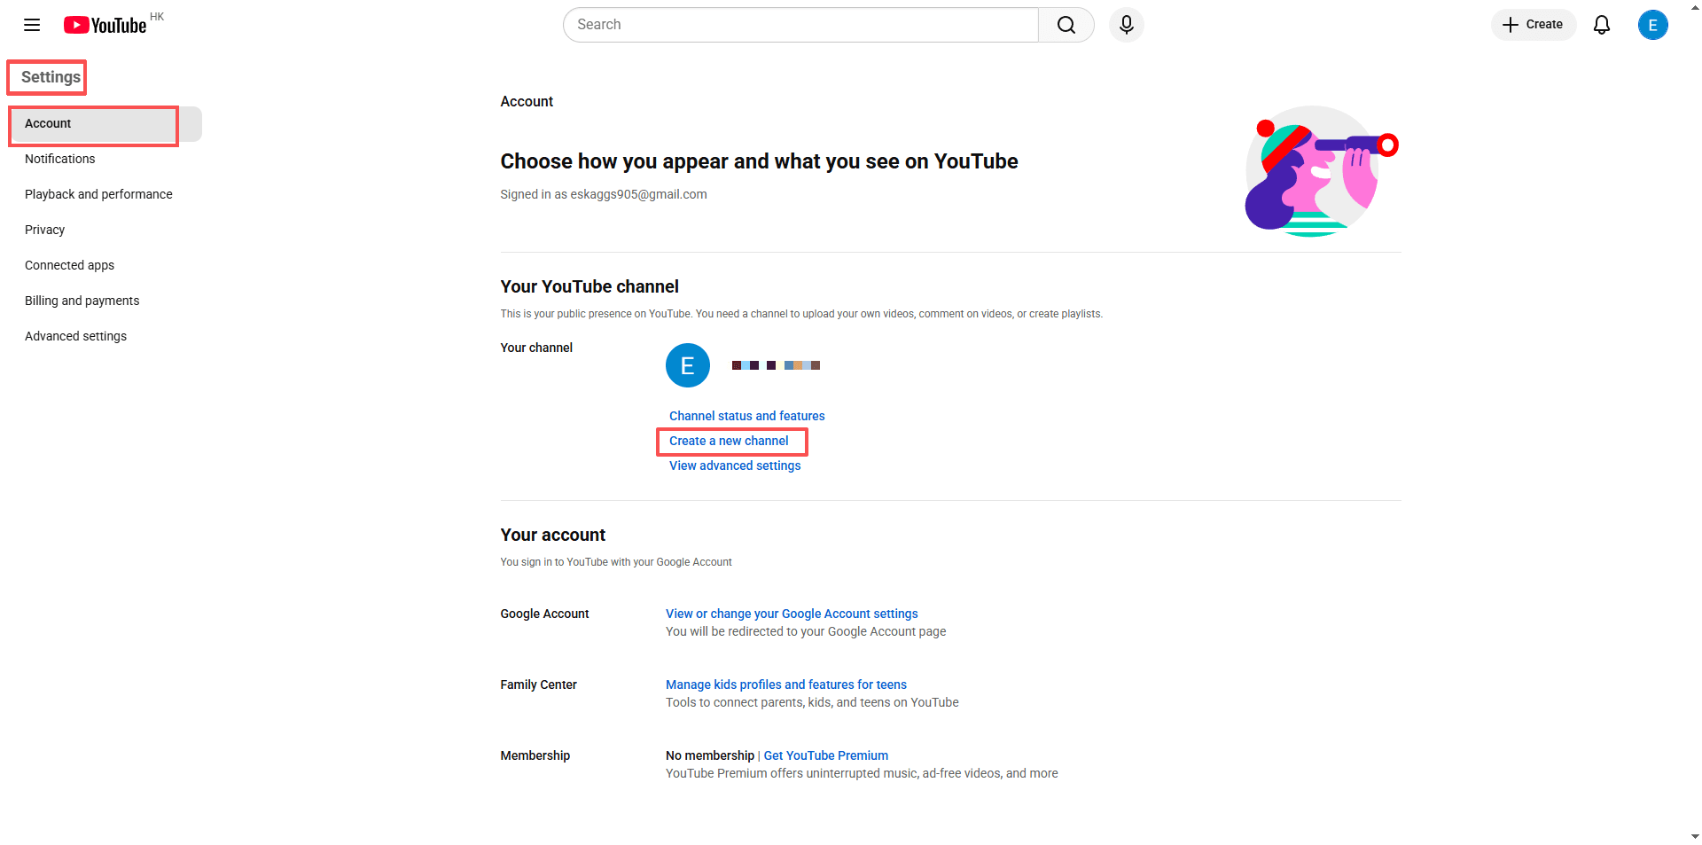This screenshot has width=1702, height=845.
Task: Click the channel avatar E circle
Action: (688, 365)
